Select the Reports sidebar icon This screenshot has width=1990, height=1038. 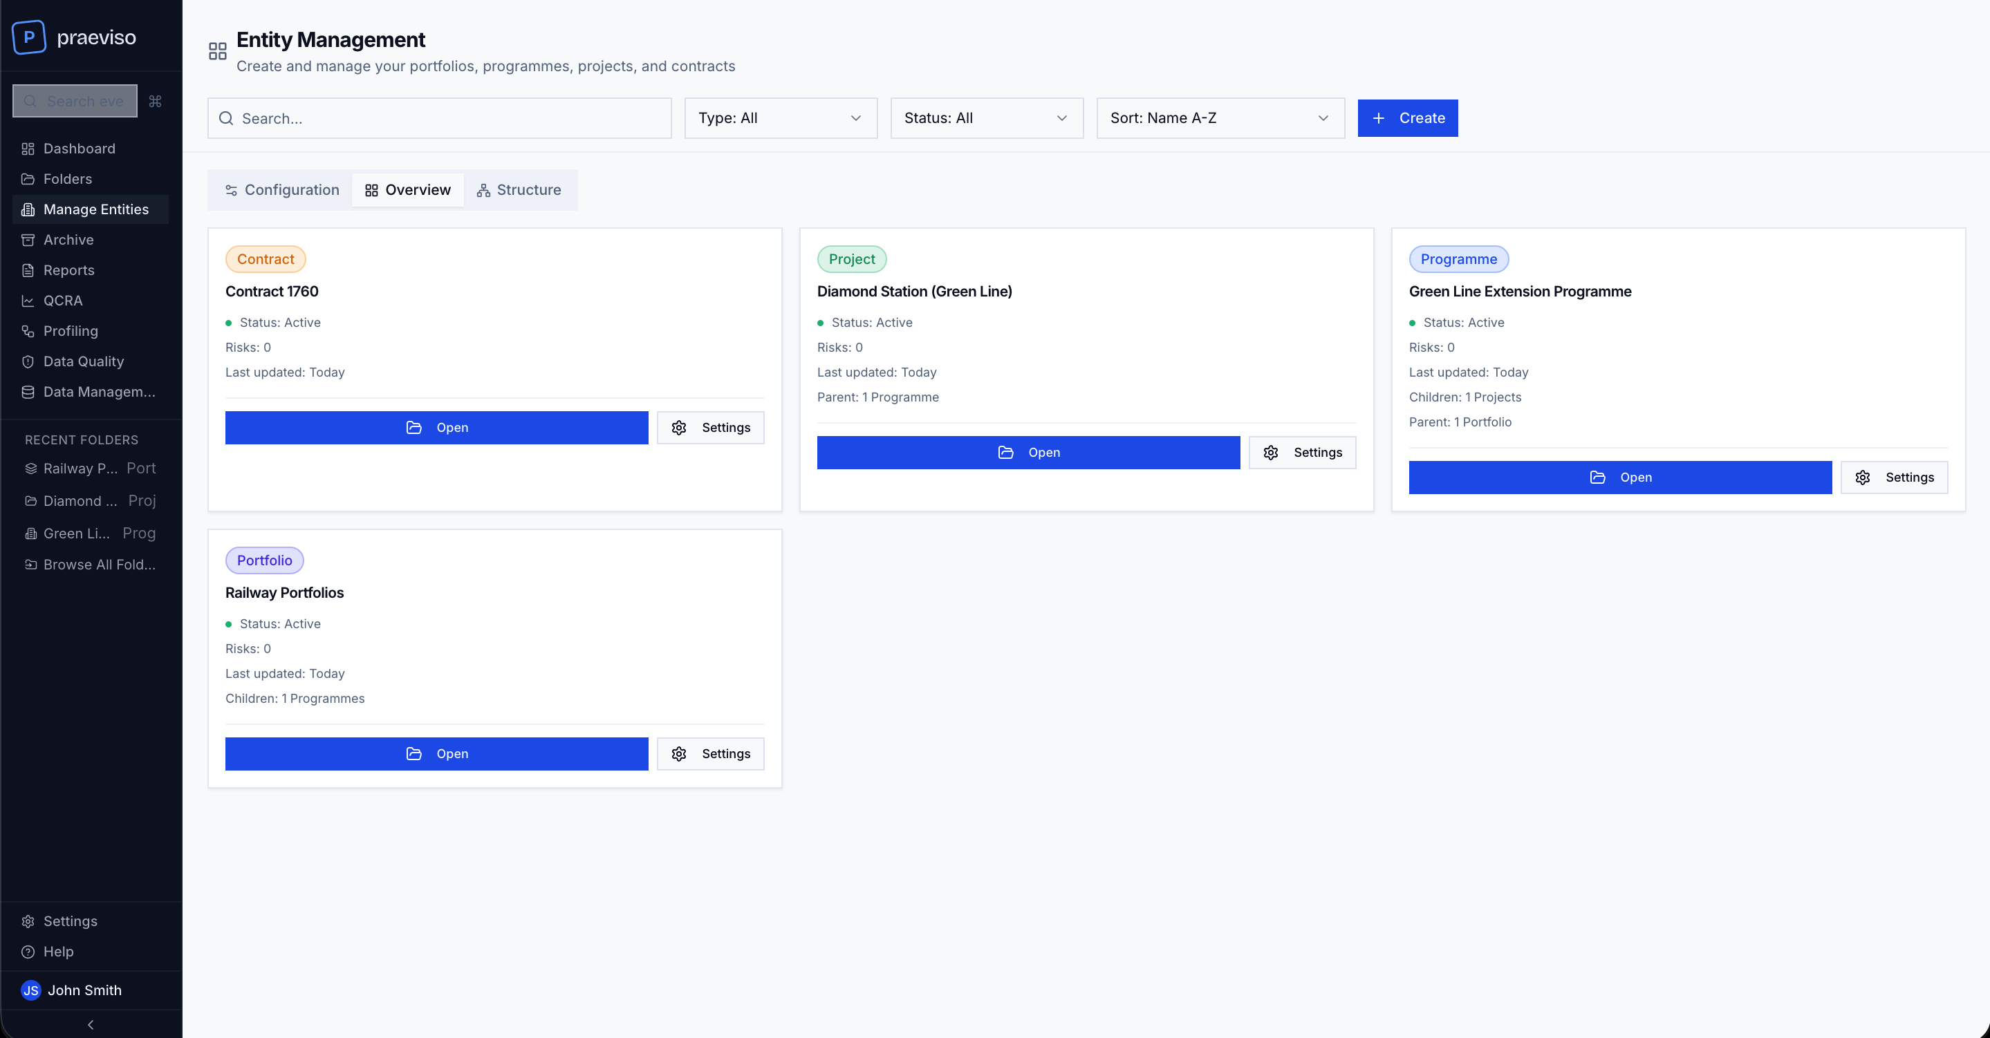27,270
